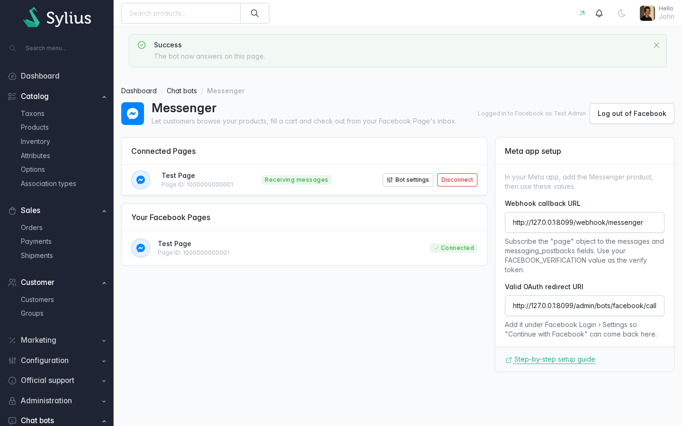This screenshot has width=682, height=426.
Task: Click the Search menu field
Action: 57,48
